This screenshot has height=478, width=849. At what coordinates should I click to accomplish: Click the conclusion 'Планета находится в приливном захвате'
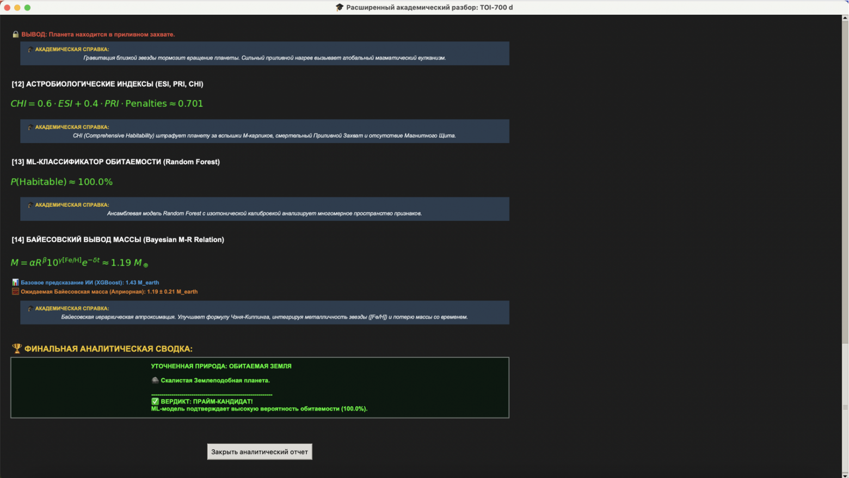112,34
